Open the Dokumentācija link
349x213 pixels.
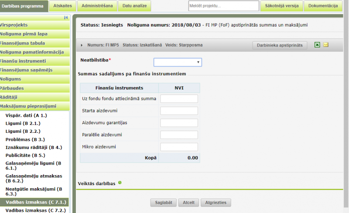coord(323,6)
